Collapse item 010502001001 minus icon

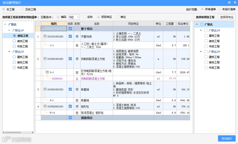45,106
